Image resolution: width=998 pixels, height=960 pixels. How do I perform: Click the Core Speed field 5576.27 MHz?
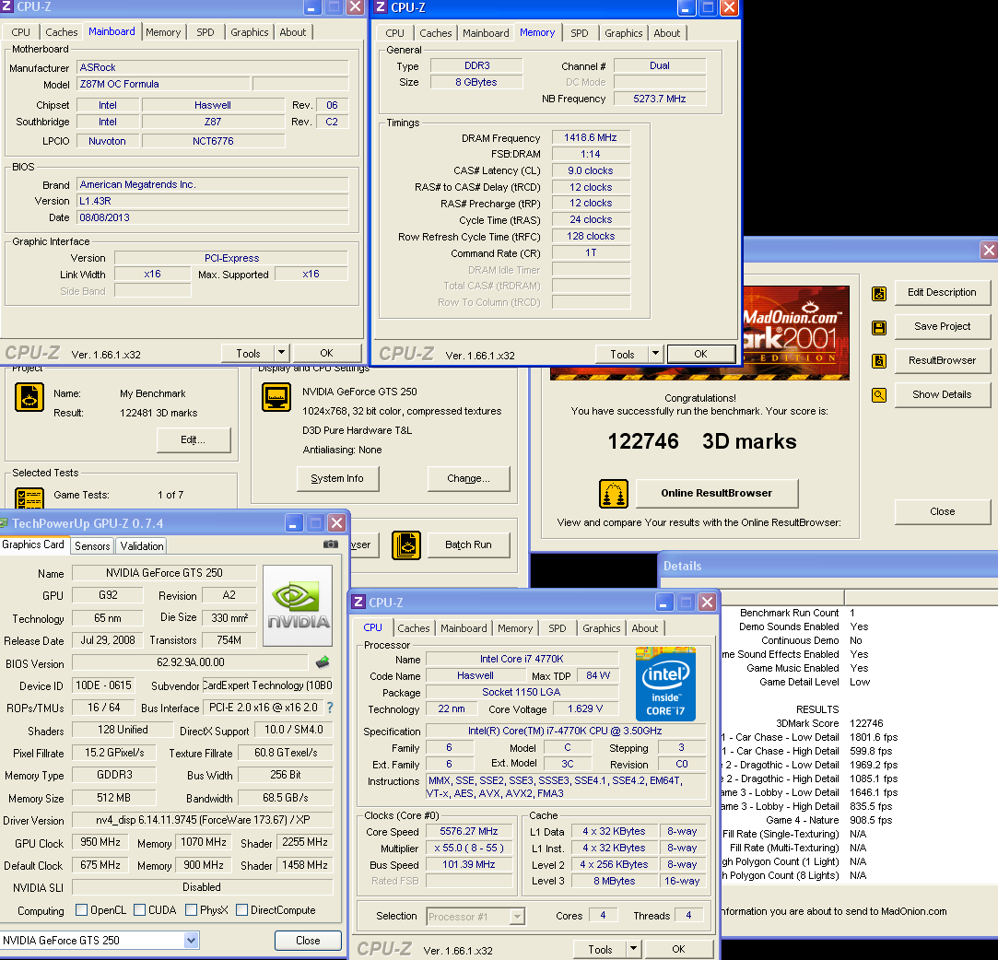[x=469, y=832]
